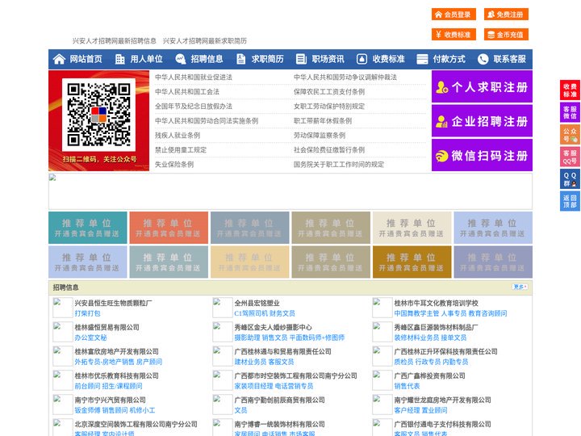The height and width of the screenshot is (436, 581).
Task: Click the orange-red 推荐单位 banner tile
Action: click(x=169, y=228)
